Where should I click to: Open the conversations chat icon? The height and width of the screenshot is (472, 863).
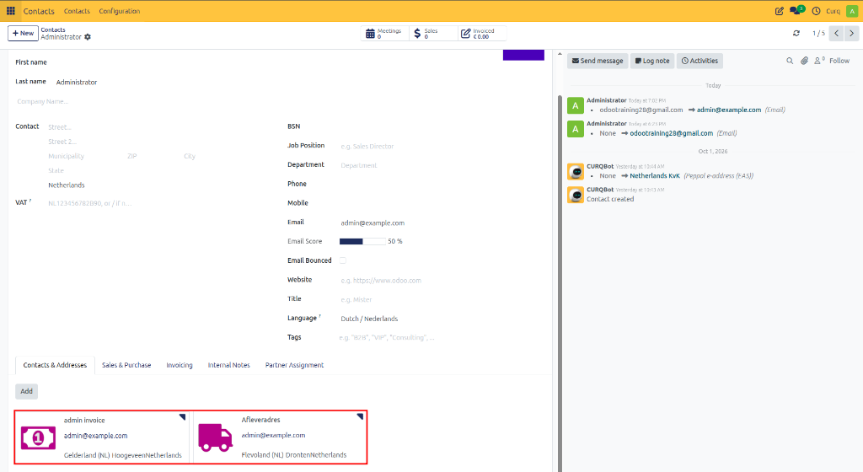pyautogui.click(x=796, y=10)
